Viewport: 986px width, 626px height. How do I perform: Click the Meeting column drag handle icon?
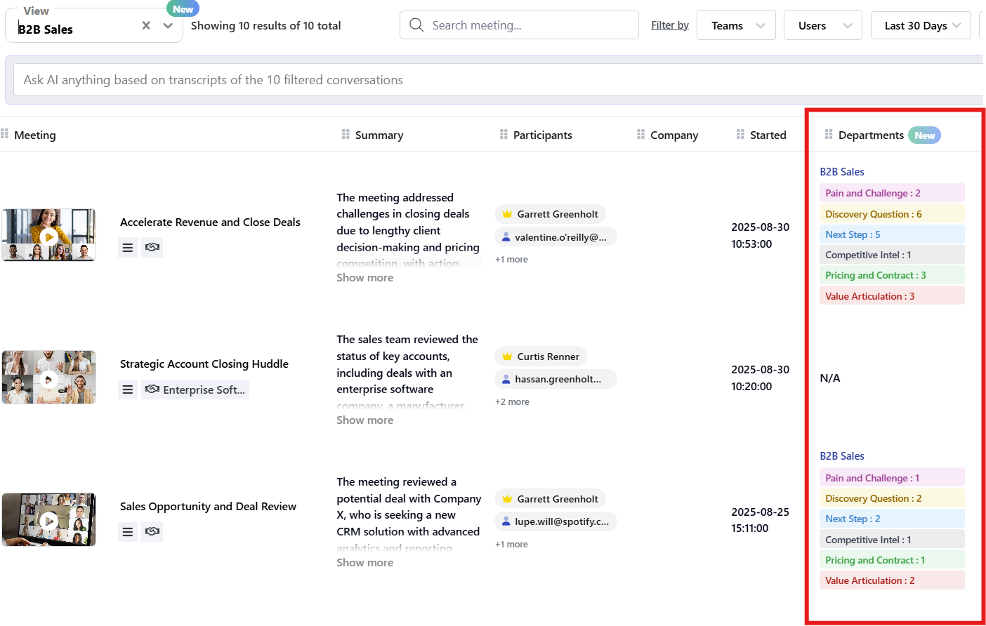coord(5,134)
